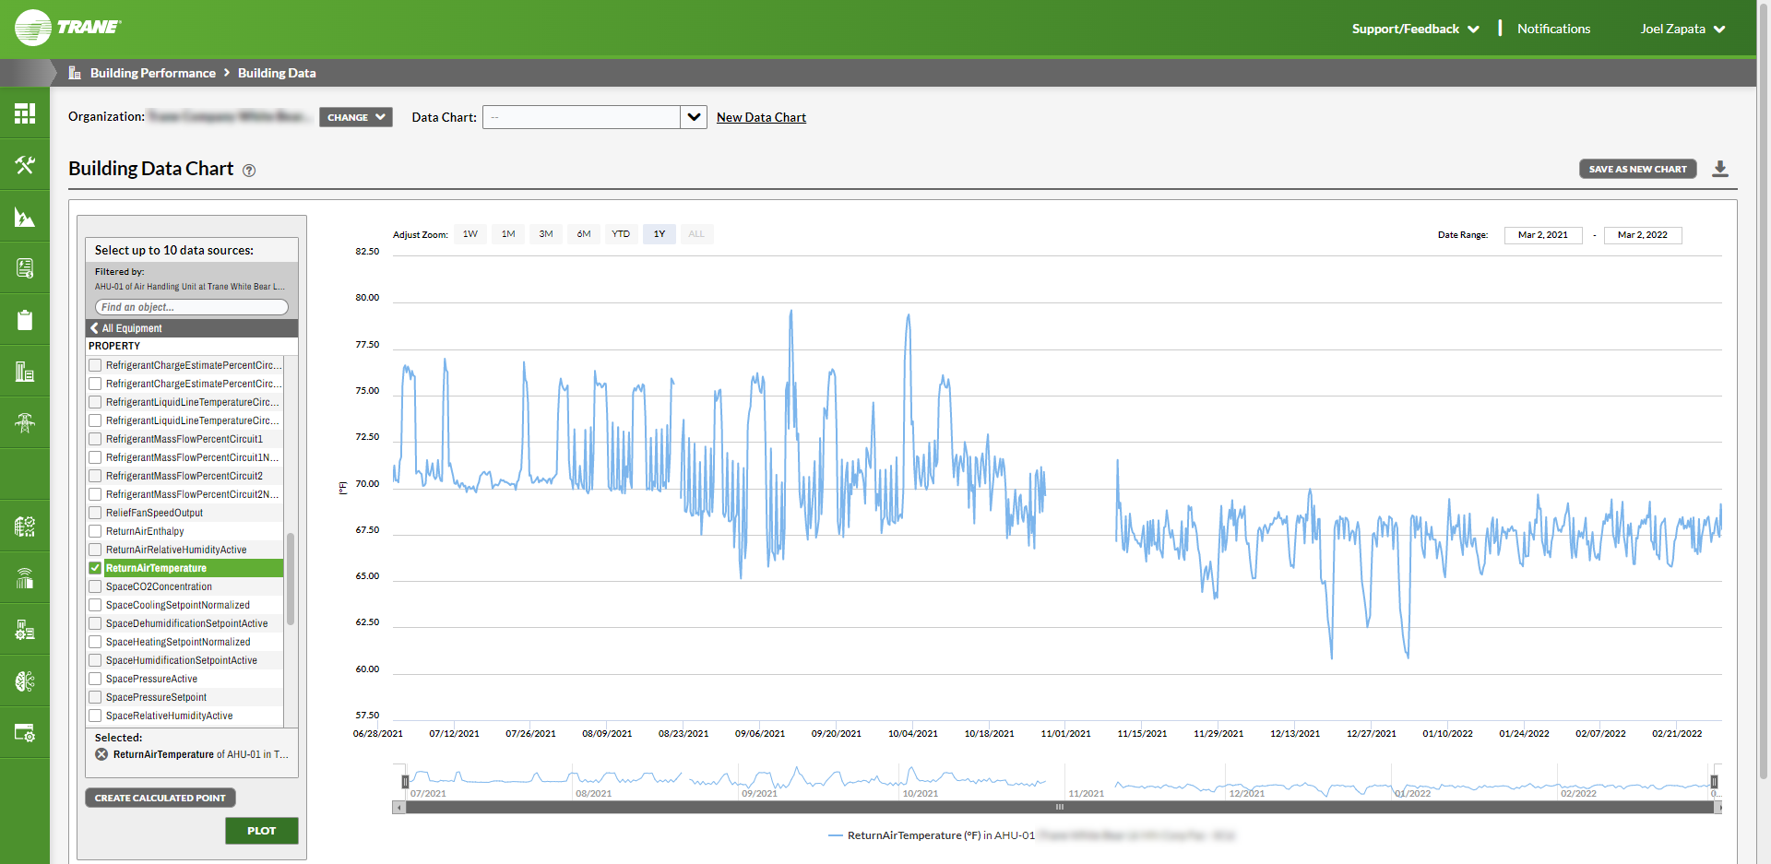
Task: Check the SpaceCO2Concentration checkbox
Action: click(x=95, y=586)
